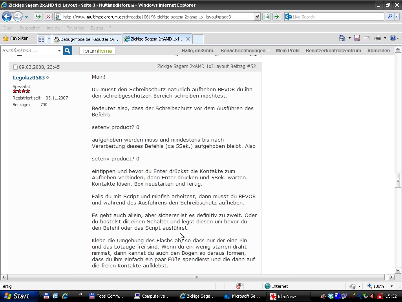
Task: Click the red Stop loading icon
Action: click(48, 17)
